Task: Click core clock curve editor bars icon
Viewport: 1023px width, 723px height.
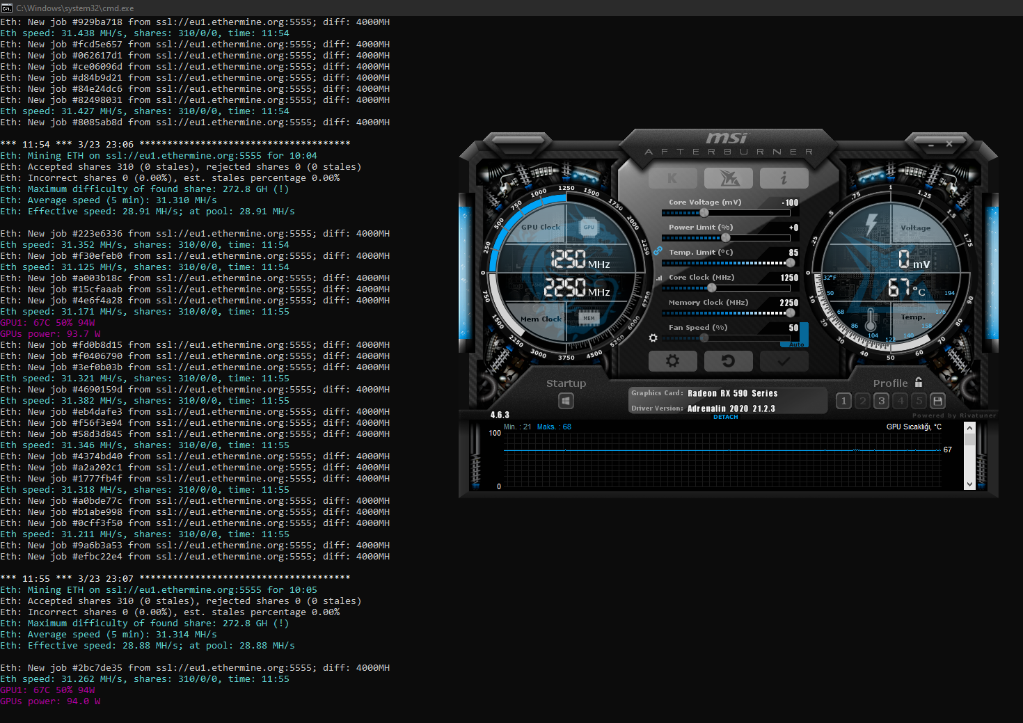Action: tap(658, 278)
